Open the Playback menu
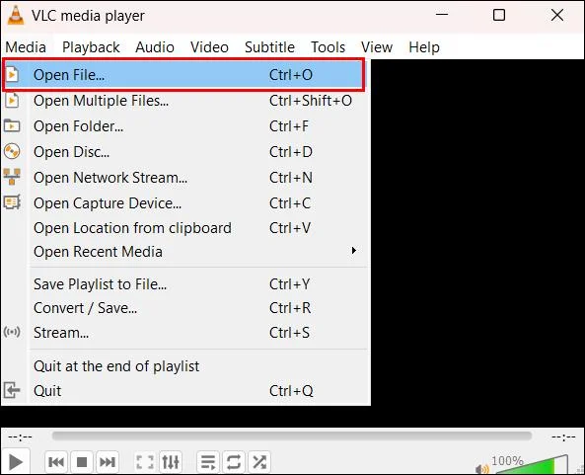 point(91,47)
